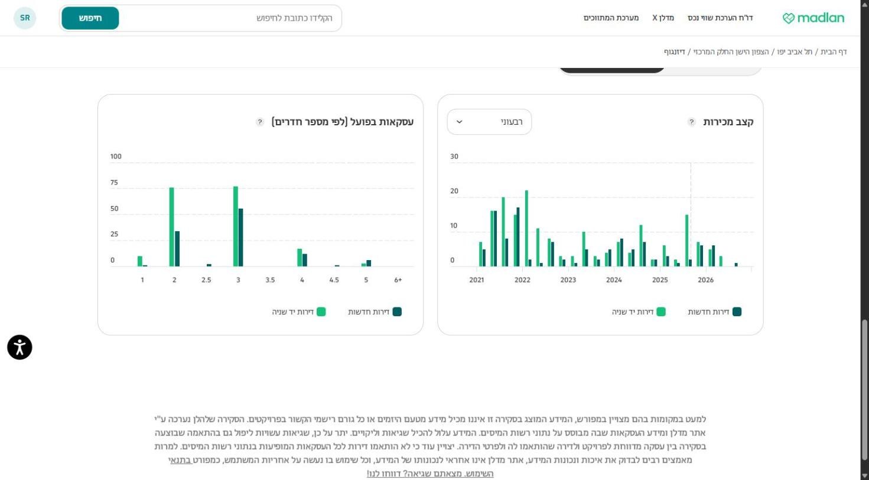
Task: Click the עסקאות בפועל (לפי מספר חדרים) chart title
Action: pyautogui.click(x=343, y=122)
